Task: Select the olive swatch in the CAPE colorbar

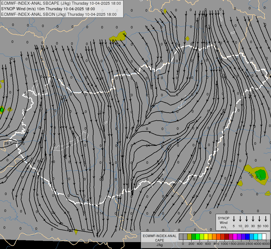Action: coord(189,237)
